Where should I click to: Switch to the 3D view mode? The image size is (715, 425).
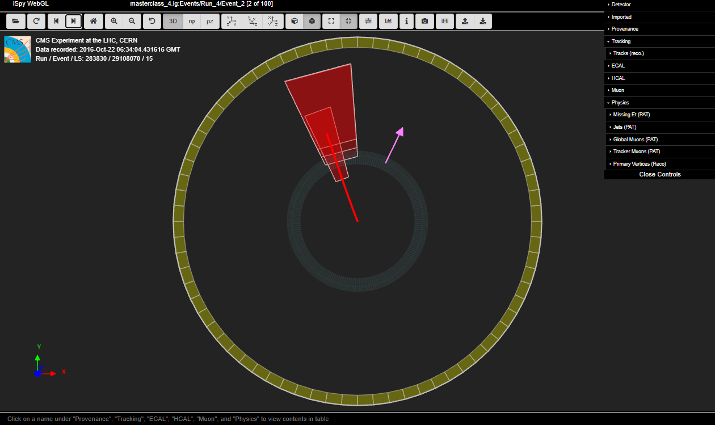click(x=173, y=21)
